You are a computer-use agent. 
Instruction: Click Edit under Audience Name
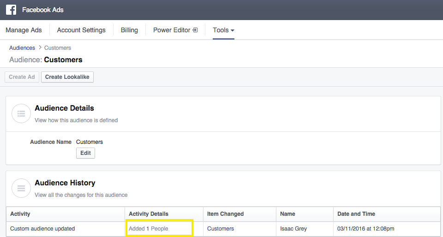point(86,153)
